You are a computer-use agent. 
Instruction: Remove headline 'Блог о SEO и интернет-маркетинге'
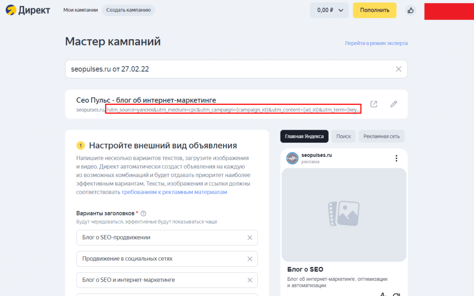[249, 280]
